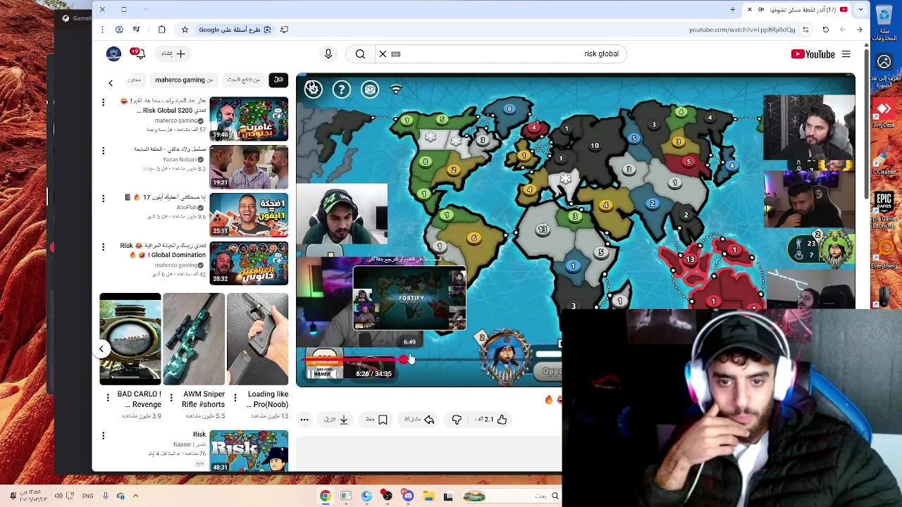Open Risk video thumbnail 48:31

[249, 451]
